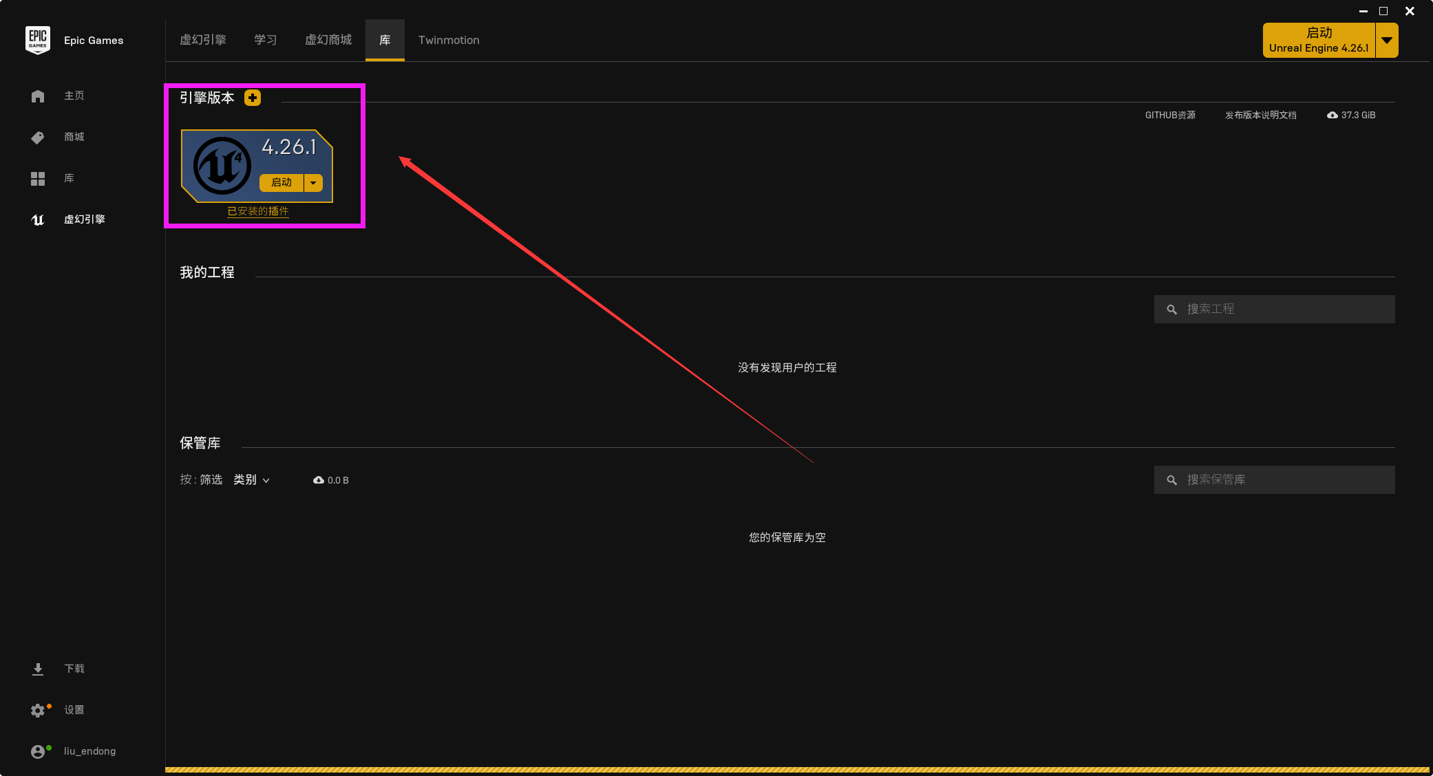Open the 已安装的插件 installed plugins link
Viewport: 1433px width, 776px height.
pos(258,211)
